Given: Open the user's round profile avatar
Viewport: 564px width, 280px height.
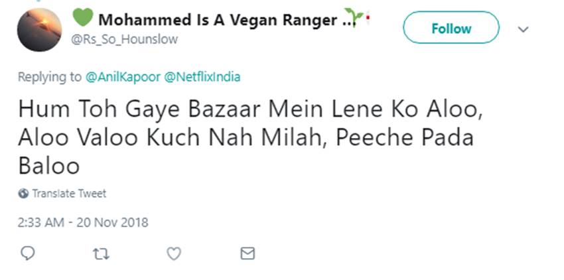Looking at the screenshot, I should [x=39, y=30].
